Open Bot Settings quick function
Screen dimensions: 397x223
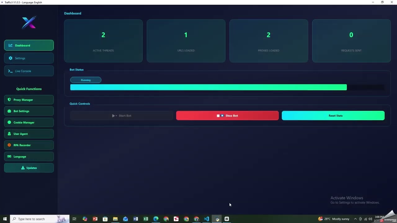pyautogui.click(x=29, y=111)
